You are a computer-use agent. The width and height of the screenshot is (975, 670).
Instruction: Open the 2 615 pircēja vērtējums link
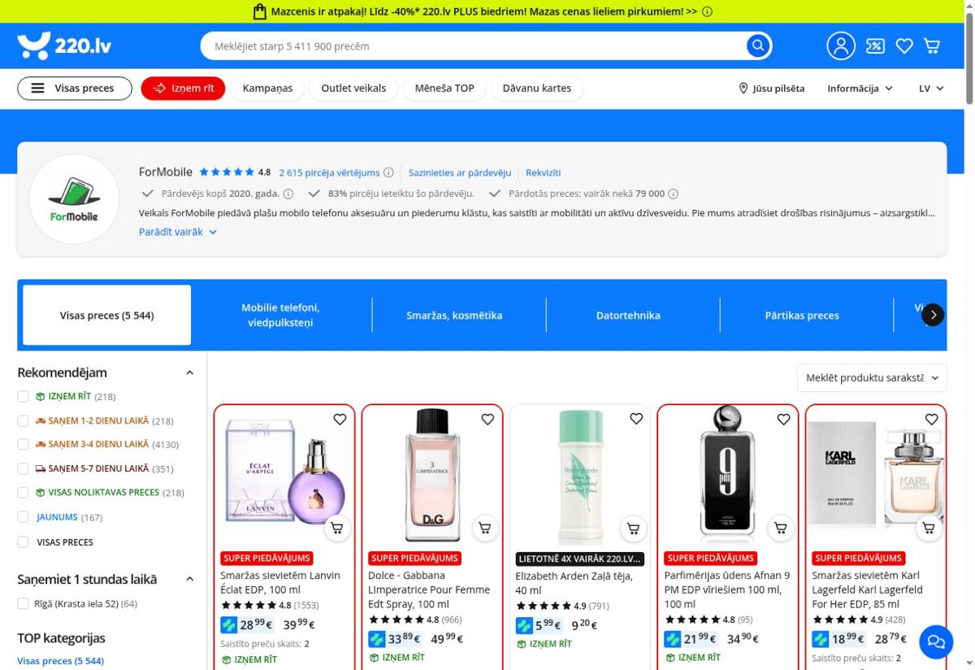(x=329, y=172)
